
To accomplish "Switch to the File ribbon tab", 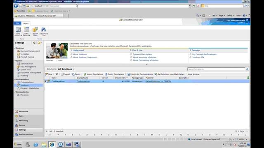I will [17, 23].
